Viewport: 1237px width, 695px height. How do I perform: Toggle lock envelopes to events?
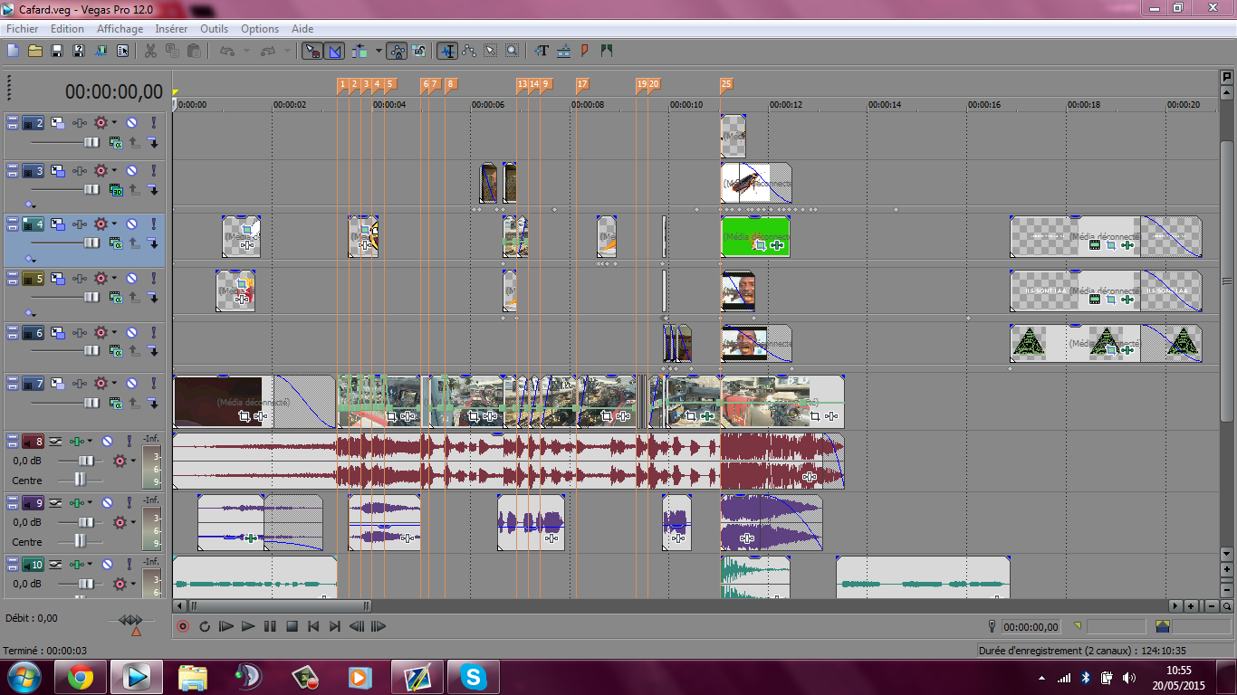click(x=398, y=51)
